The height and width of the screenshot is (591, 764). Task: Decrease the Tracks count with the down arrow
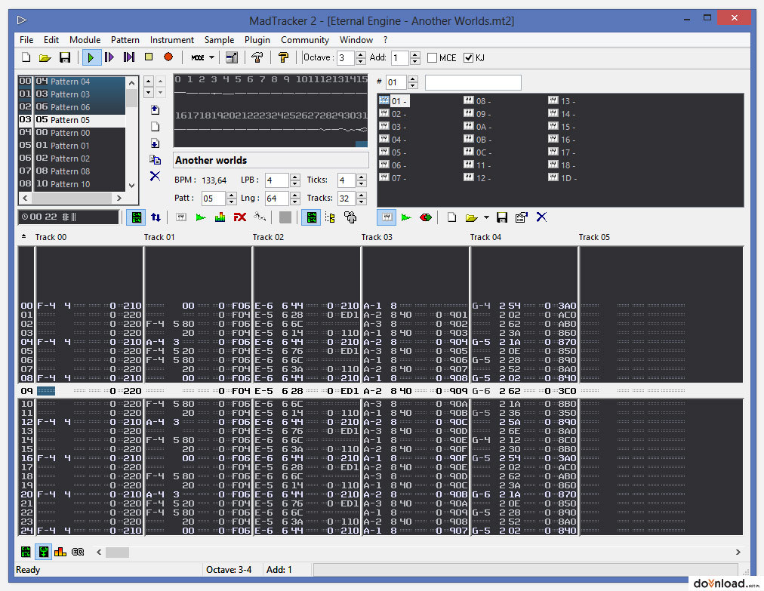click(361, 202)
